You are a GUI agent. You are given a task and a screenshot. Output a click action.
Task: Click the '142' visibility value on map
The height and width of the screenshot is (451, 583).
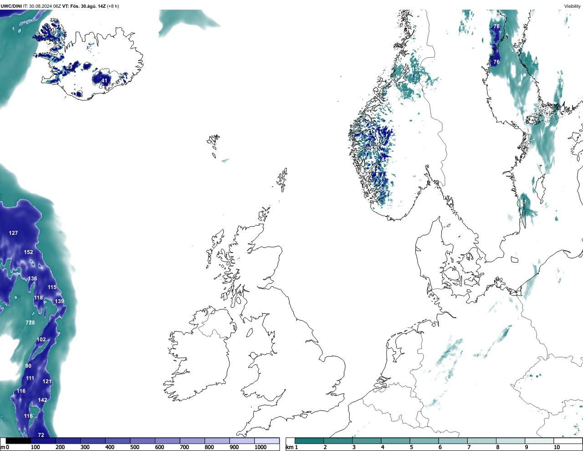coord(42,400)
